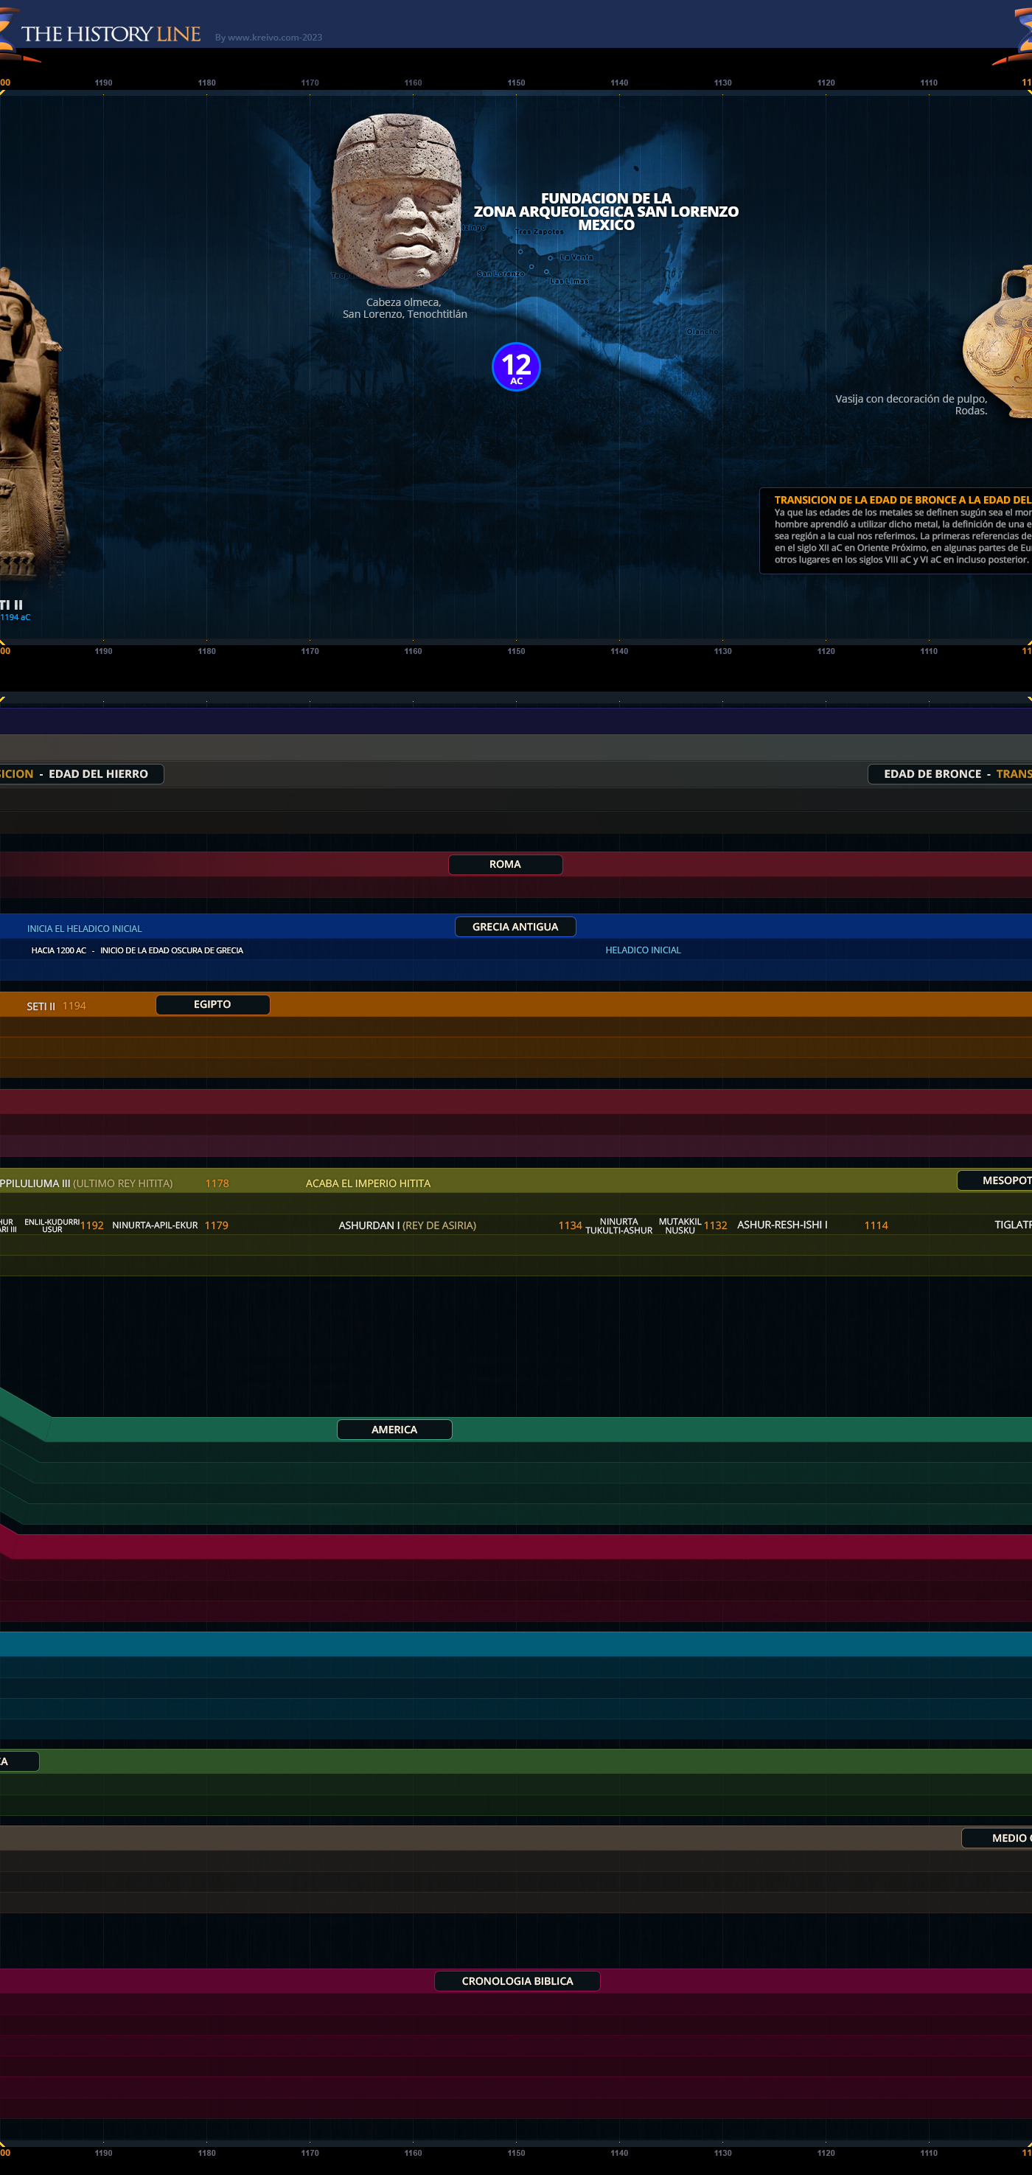
Task: Click the Tres Zapotes site on the map
Action: click(x=539, y=232)
